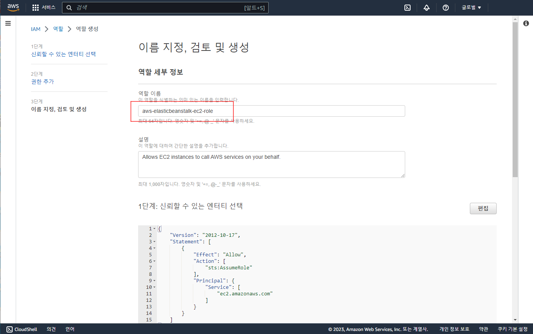Open 개인 정보 보호 link

click(454, 329)
